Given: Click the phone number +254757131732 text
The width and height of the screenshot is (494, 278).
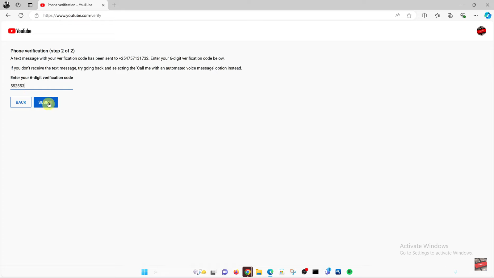Looking at the screenshot, I should 134,58.
